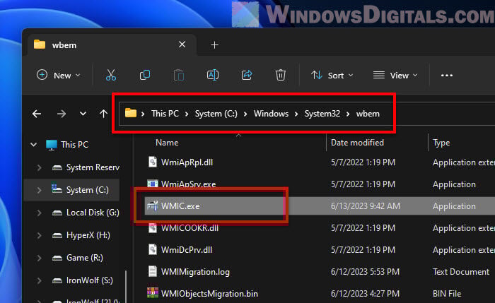Click the Cut scissors icon
495x303 pixels.
click(x=111, y=75)
